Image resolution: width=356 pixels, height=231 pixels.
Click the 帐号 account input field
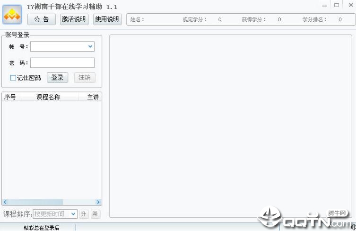pyautogui.click(x=62, y=46)
